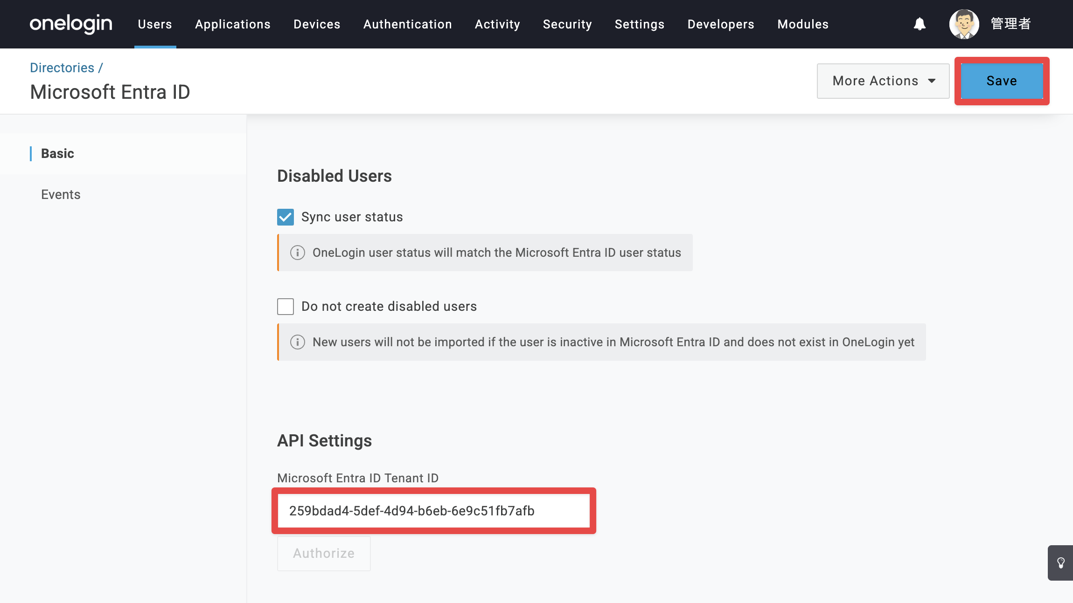
Task: Click the lightbulb help widget
Action: 1060,563
